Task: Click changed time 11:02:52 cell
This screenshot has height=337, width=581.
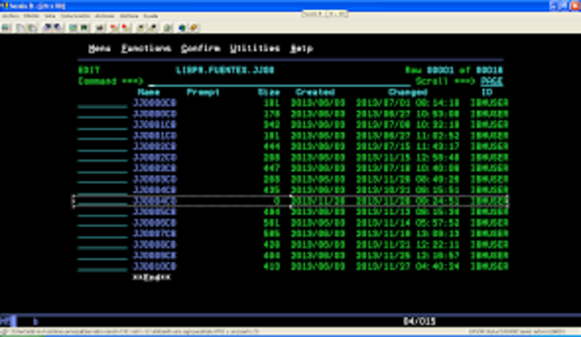Action: click(438, 135)
